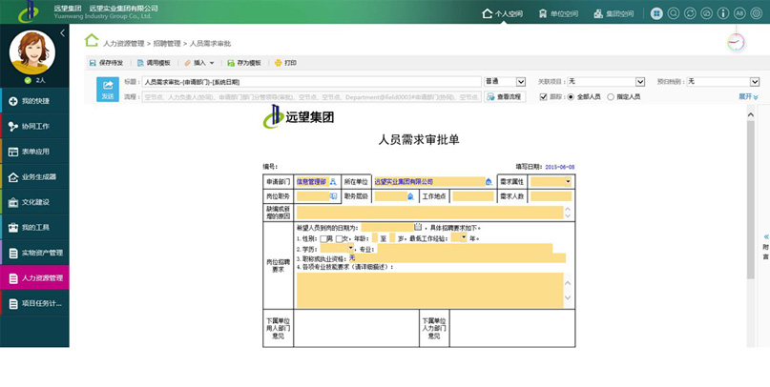770x387 pixels.
Task: Open 表单应用 in the sidebar
Action: pos(34,152)
